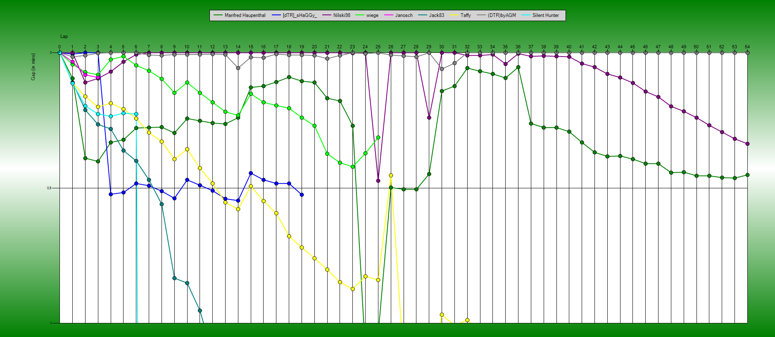Click Nilski98 purple point at lap 29
This screenshot has height=337, width=775.
[429, 118]
